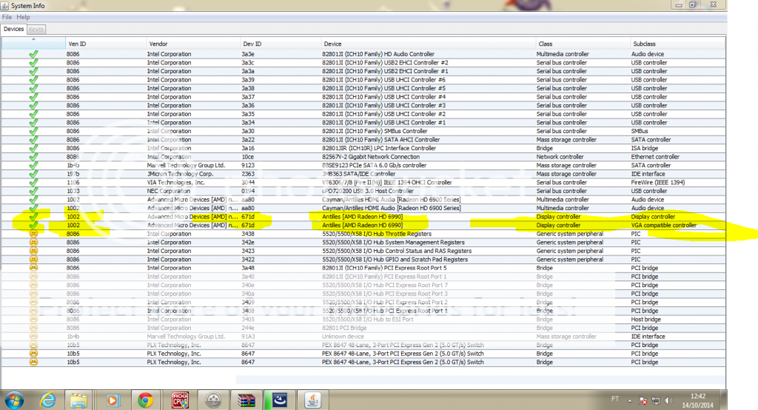Image resolution: width=758 pixels, height=410 pixels.
Task: Open the File menu
Action: [7, 16]
